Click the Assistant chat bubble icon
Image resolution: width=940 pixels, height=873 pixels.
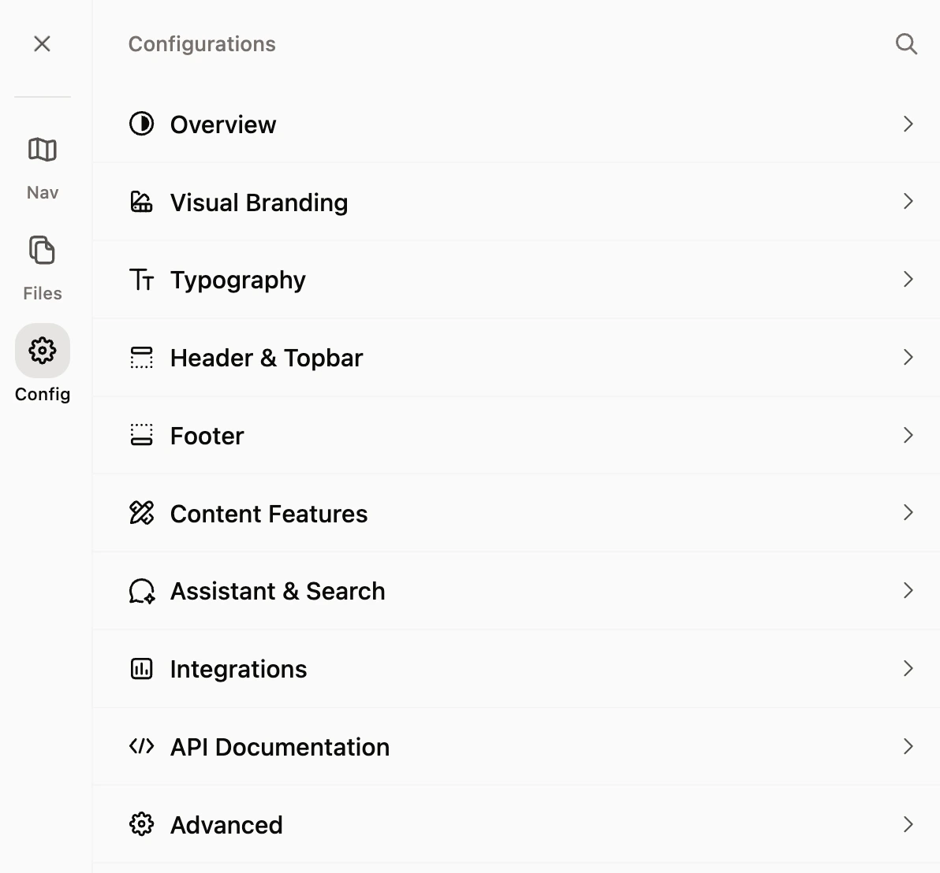[141, 591]
